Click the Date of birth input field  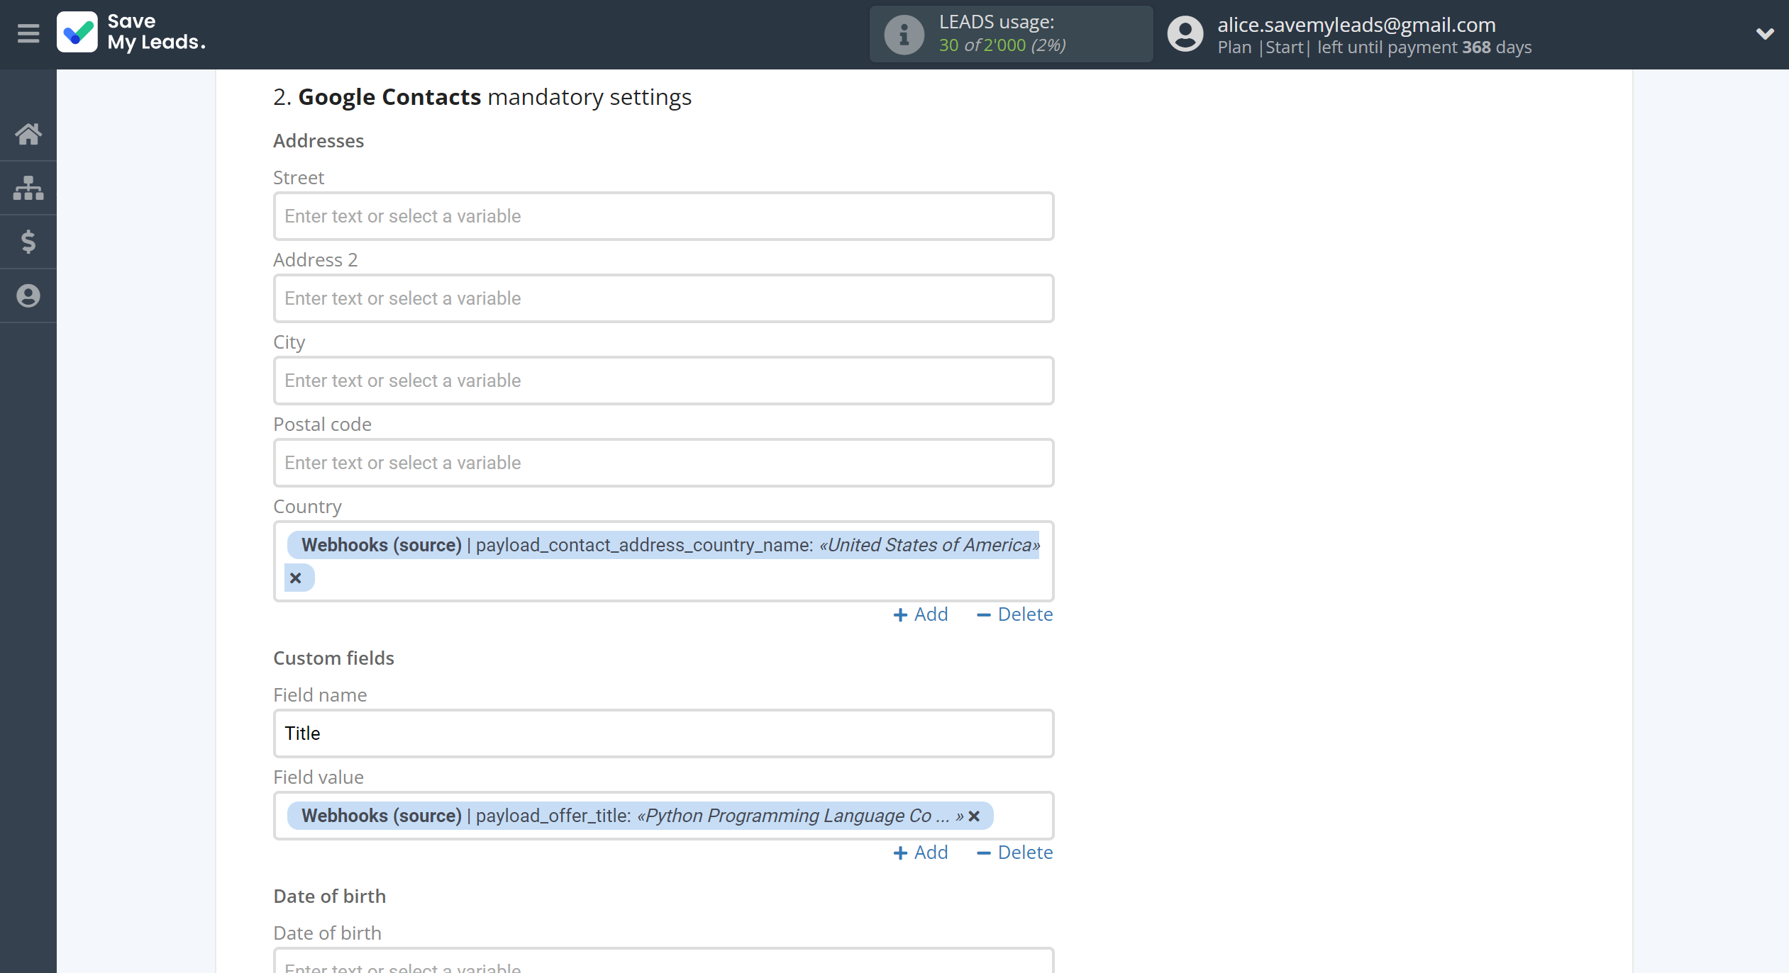pyautogui.click(x=663, y=961)
